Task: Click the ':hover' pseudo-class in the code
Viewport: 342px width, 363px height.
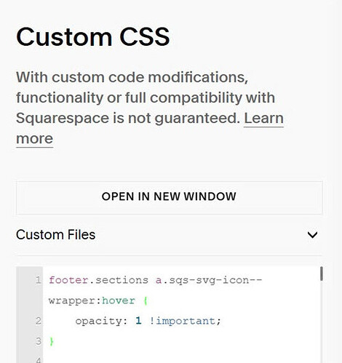Action: pyautogui.click(x=116, y=300)
